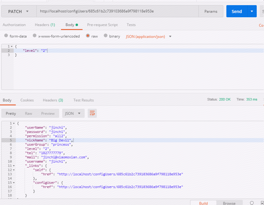Open the Params editor

(211, 11)
